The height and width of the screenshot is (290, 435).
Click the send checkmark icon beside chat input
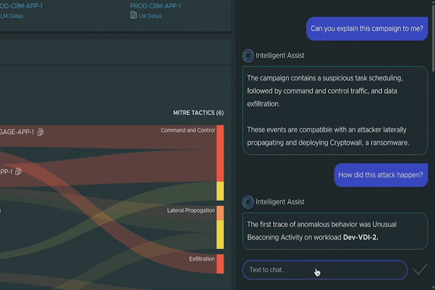420,270
